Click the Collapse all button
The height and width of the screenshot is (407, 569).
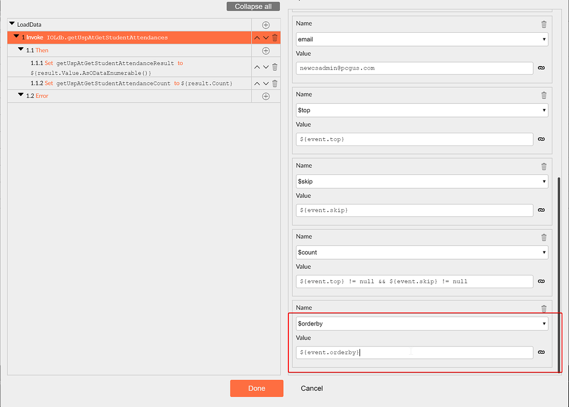point(253,6)
